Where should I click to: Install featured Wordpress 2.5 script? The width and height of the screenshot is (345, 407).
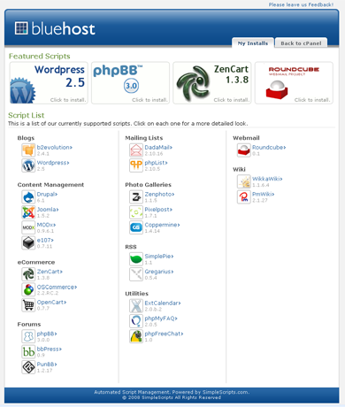(x=49, y=83)
